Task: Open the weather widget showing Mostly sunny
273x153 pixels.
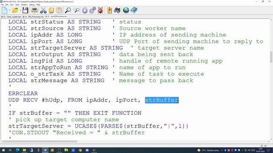Action: [x=208, y=150]
